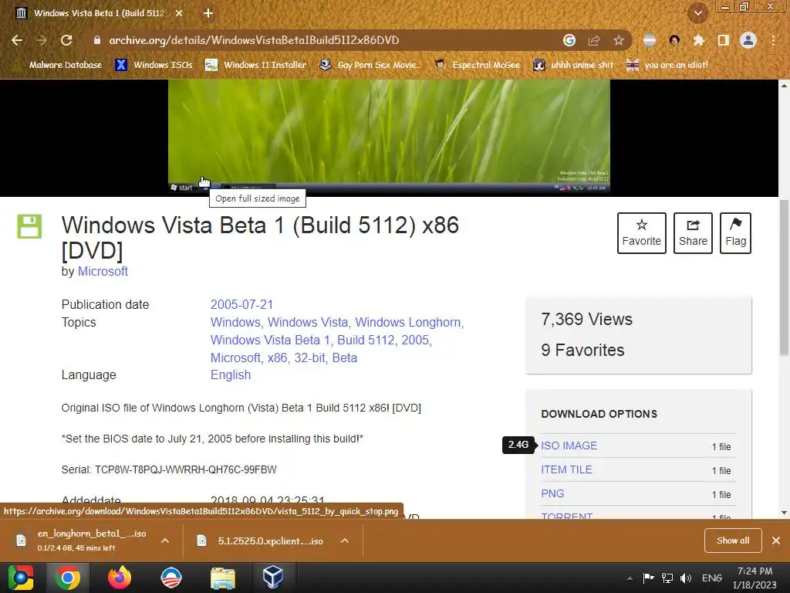Open the Build 5112 topic link
This screenshot has width=790, height=593.
pos(366,340)
